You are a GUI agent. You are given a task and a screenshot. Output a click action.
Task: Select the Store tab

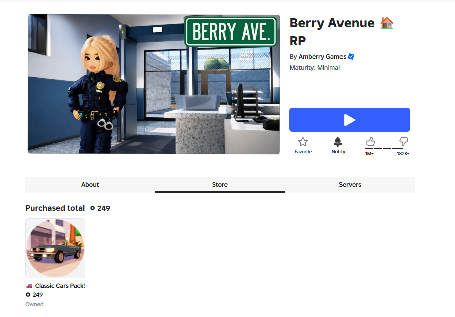coord(220,184)
